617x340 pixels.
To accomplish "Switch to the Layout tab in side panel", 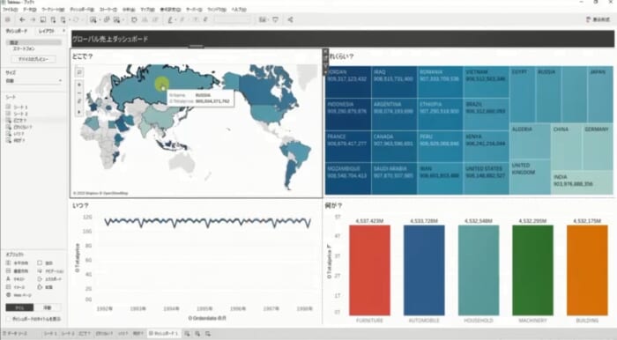I will [47, 31].
